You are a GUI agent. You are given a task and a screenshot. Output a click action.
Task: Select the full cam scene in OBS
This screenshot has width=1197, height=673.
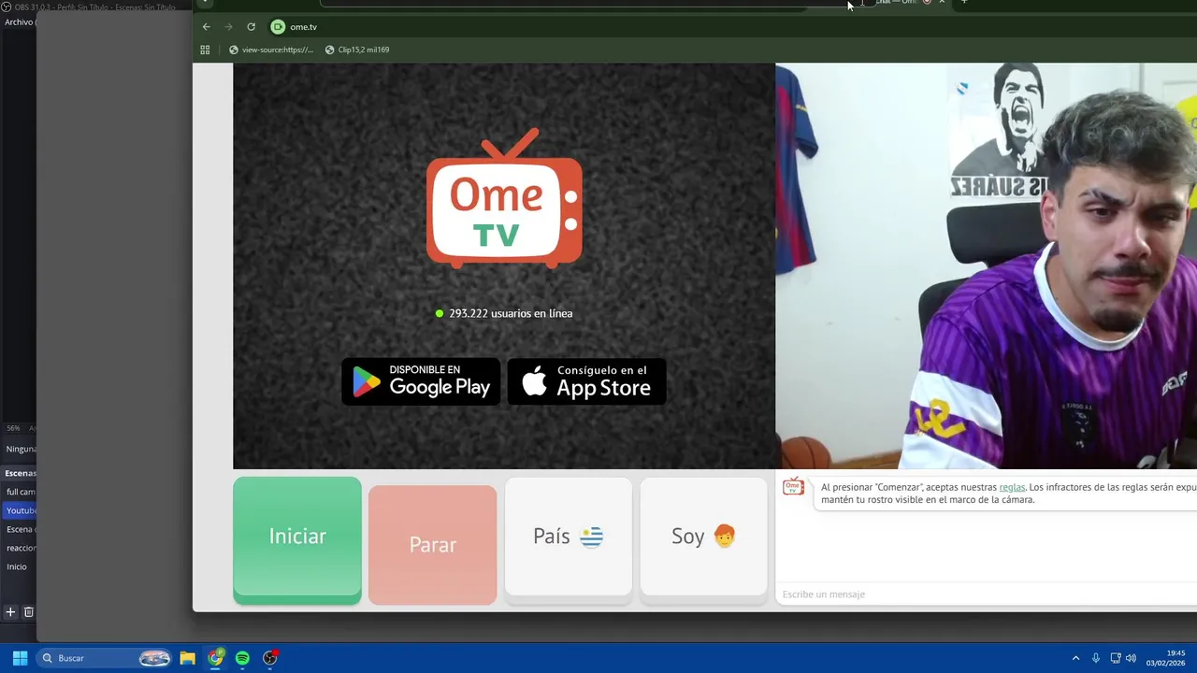coord(20,492)
